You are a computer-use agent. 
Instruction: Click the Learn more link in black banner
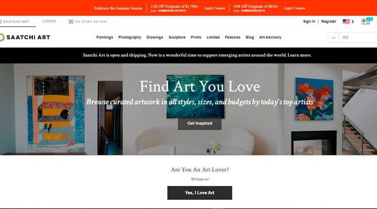pos(299,55)
